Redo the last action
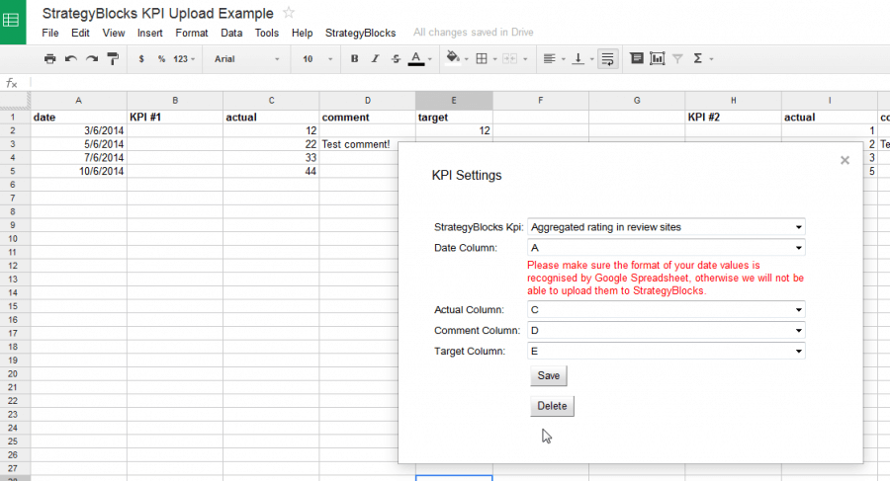Viewport: 890px width, 481px height. click(92, 59)
